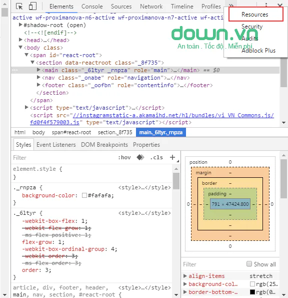Image resolution: width=288 pixels, height=298 pixels.
Task: Open style source link for ._6ltyr rule
Action: pos(144,213)
